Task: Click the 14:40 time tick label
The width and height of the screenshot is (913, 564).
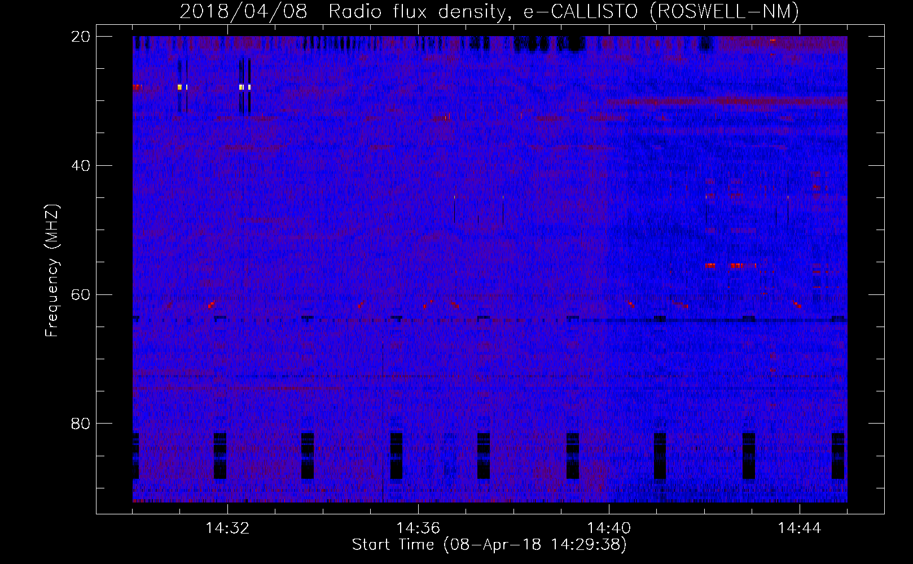Action: tap(609, 528)
